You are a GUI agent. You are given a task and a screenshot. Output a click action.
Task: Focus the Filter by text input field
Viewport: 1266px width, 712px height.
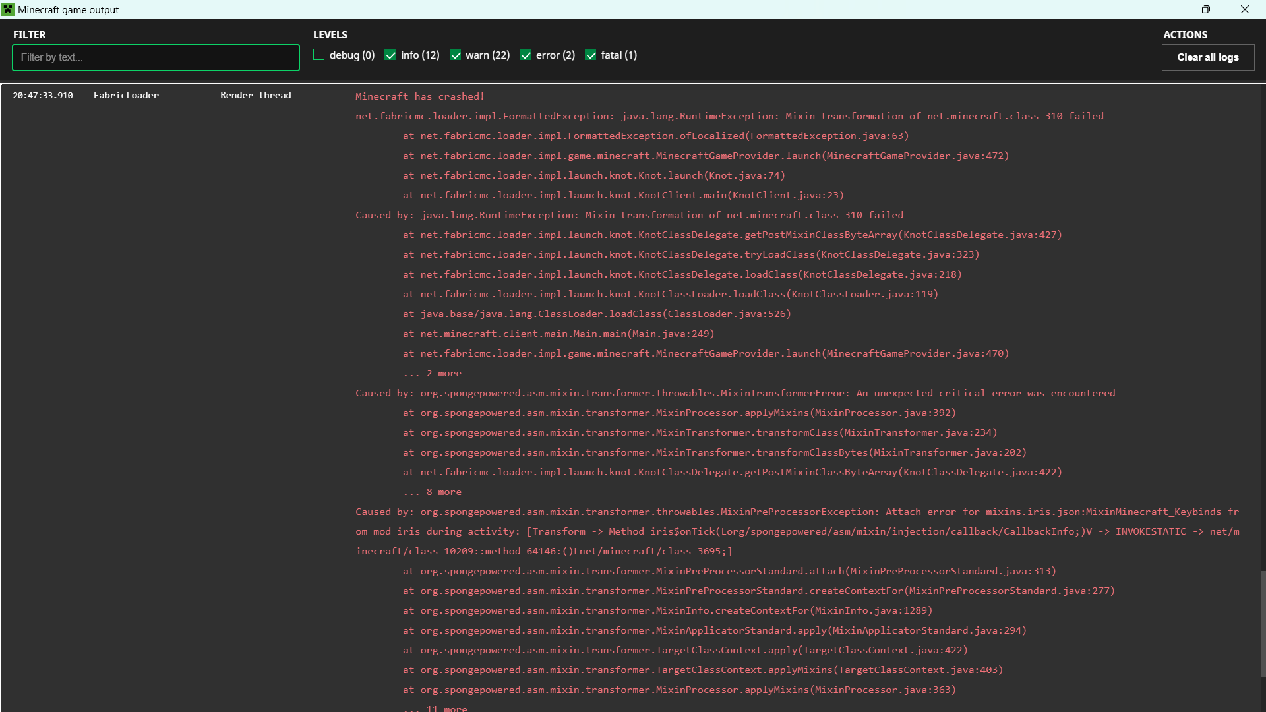(x=156, y=57)
